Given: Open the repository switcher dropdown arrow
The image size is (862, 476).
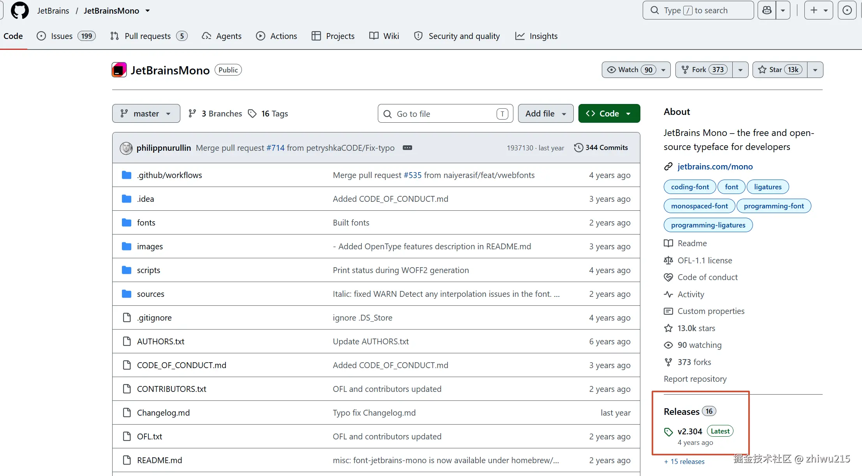Looking at the screenshot, I should click(148, 11).
